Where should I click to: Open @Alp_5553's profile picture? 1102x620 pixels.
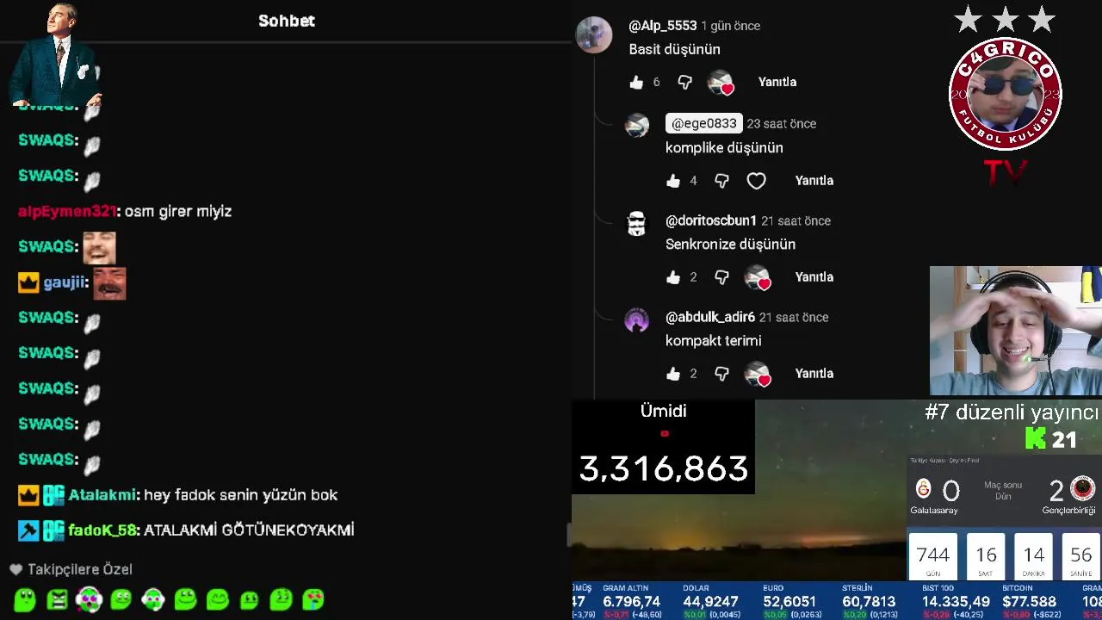click(593, 35)
